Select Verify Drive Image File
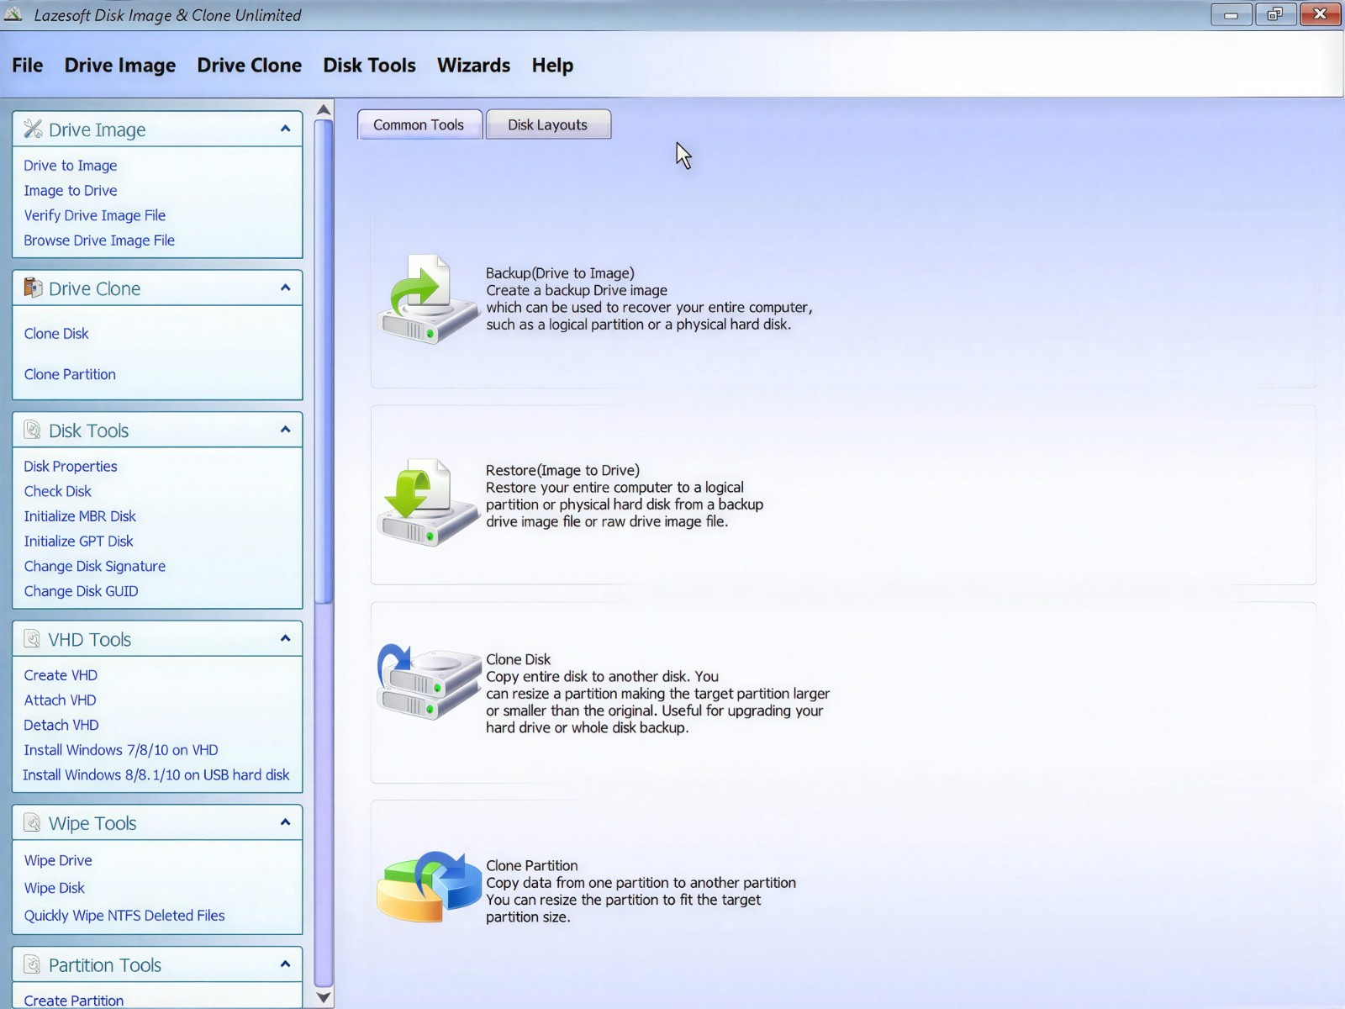This screenshot has height=1009, width=1345. [x=95, y=215]
